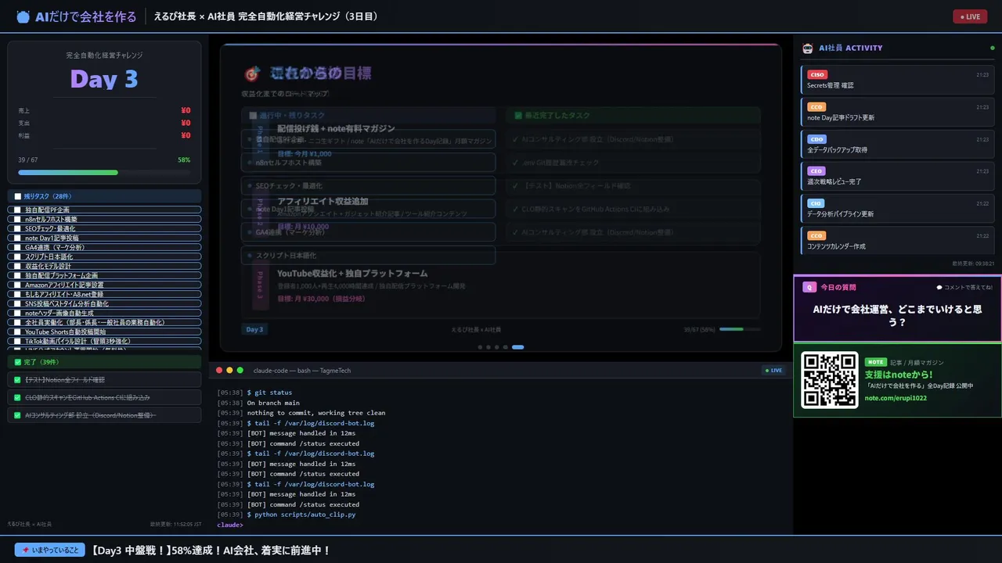Click the purple Q icon beside 今日の質問

tap(809, 287)
